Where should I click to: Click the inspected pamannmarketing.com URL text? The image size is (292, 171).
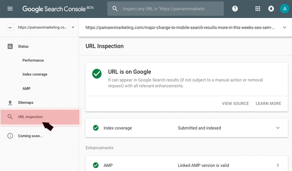pyautogui.click(x=180, y=27)
